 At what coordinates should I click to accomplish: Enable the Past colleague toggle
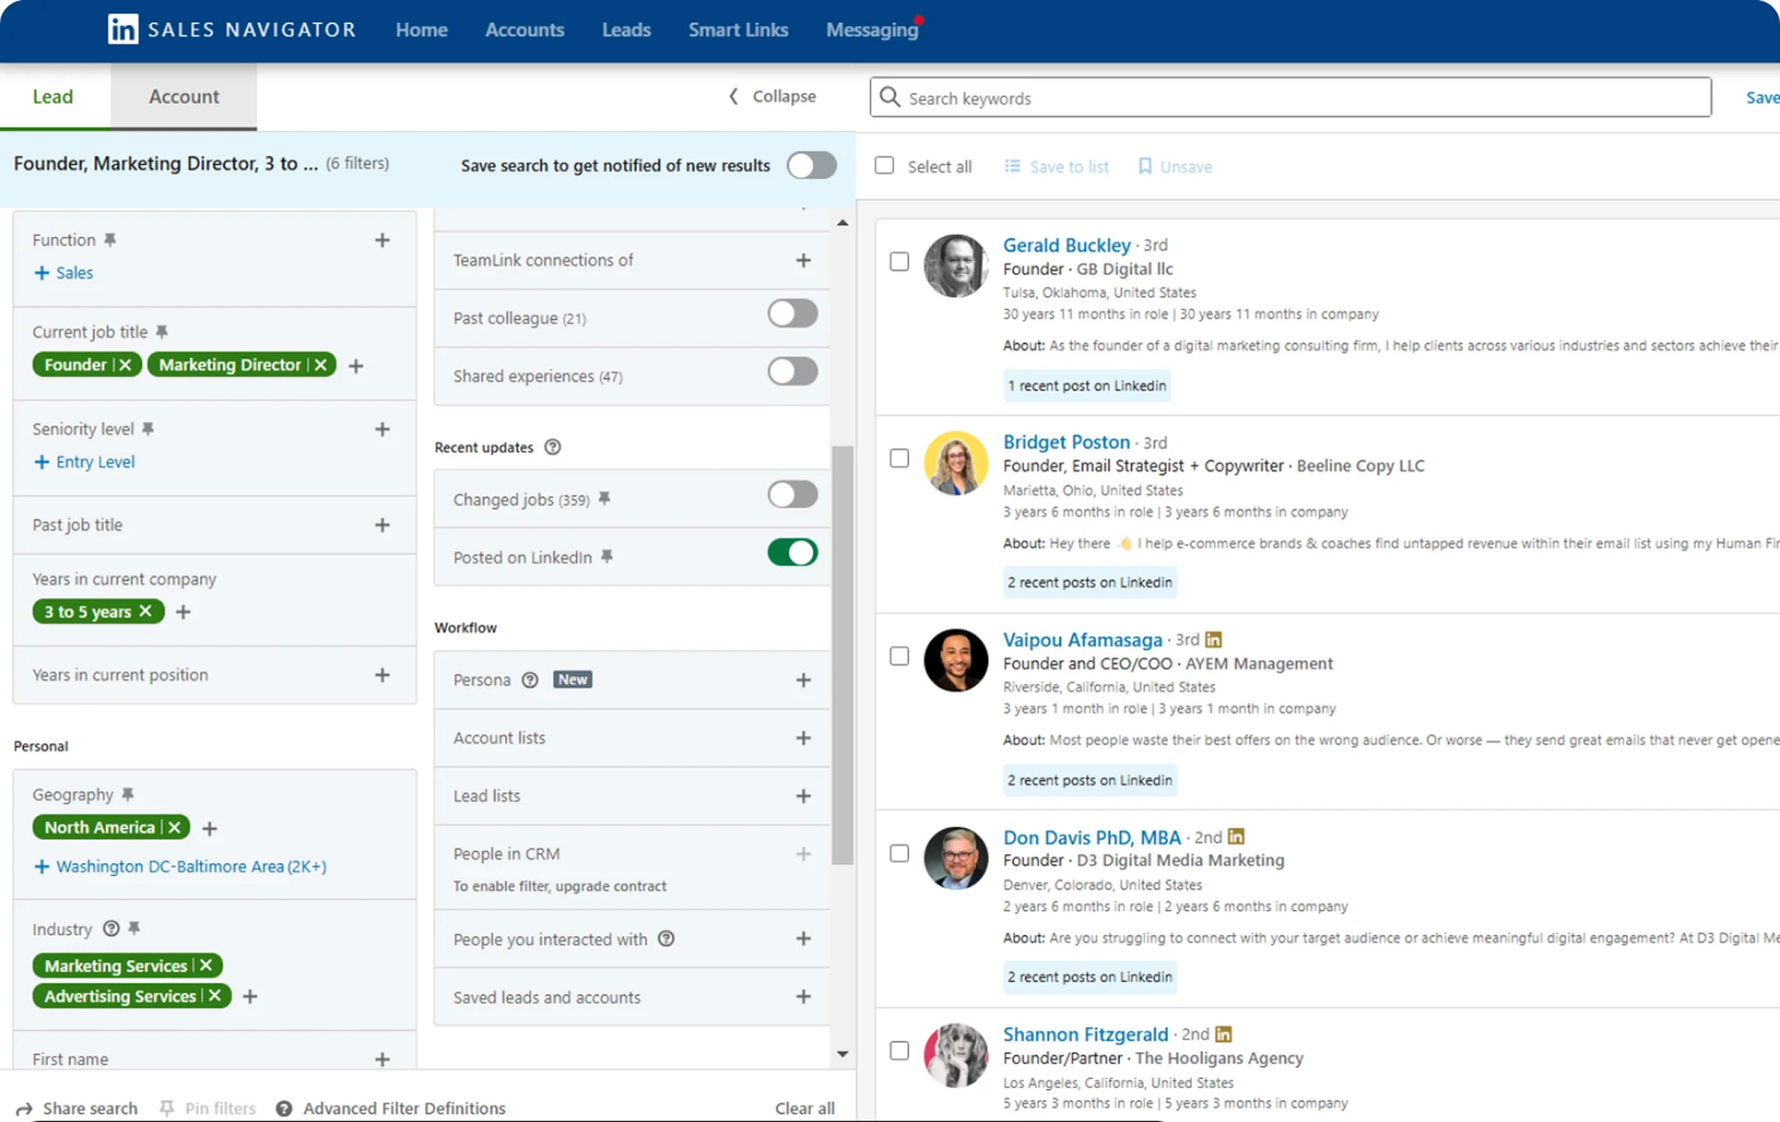pyautogui.click(x=793, y=313)
